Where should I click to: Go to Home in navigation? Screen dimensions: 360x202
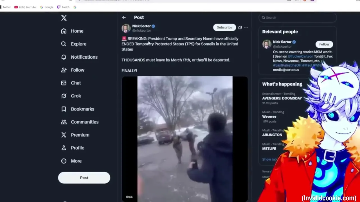pos(72,31)
